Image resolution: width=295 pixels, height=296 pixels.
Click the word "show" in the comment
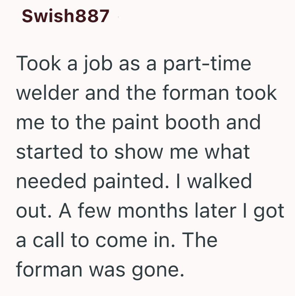tap(139, 152)
